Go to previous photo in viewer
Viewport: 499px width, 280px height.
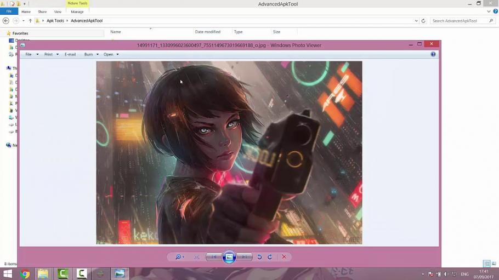coord(213,257)
